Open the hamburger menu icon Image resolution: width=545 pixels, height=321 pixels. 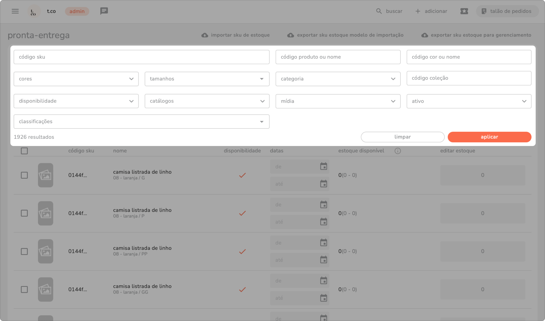pyautogui.click(x=15, y=11)
